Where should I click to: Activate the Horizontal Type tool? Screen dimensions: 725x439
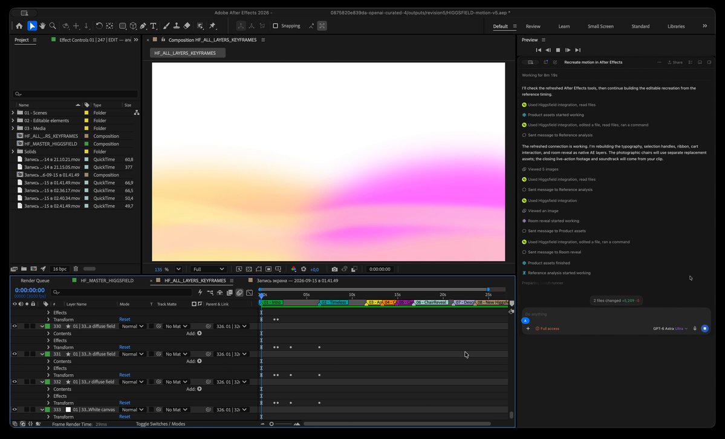tap(154, 26)
